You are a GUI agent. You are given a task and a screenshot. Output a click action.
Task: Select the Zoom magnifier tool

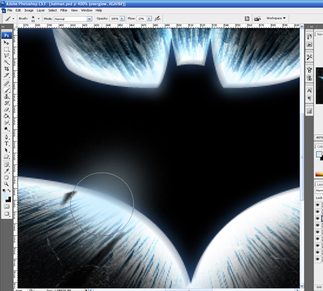click(6, 184)
